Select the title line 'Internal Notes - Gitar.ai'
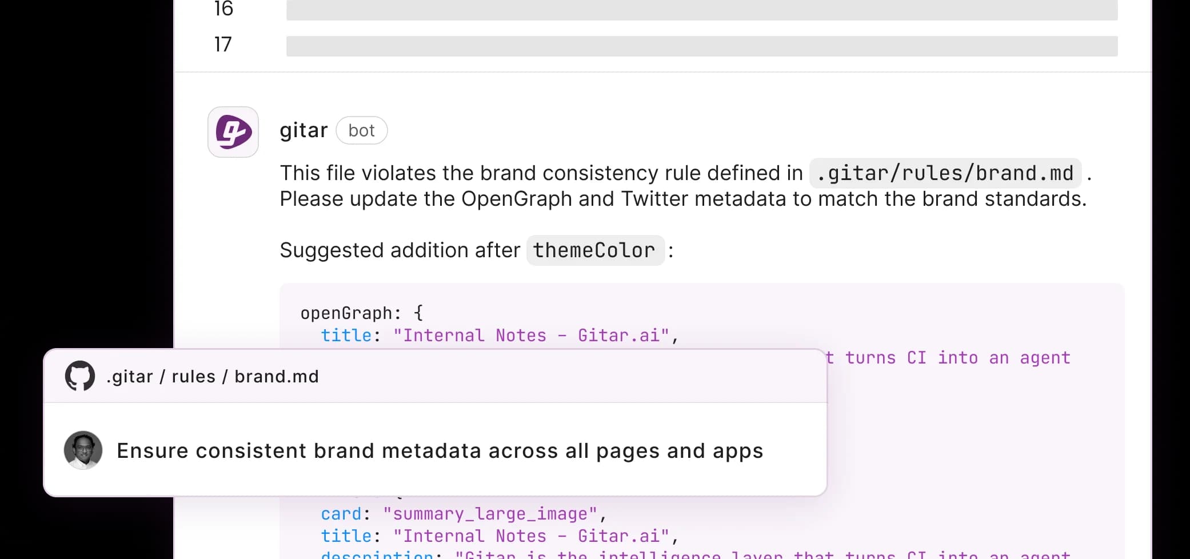Viewport: 1190px width, 559px height. coord(497,336)
